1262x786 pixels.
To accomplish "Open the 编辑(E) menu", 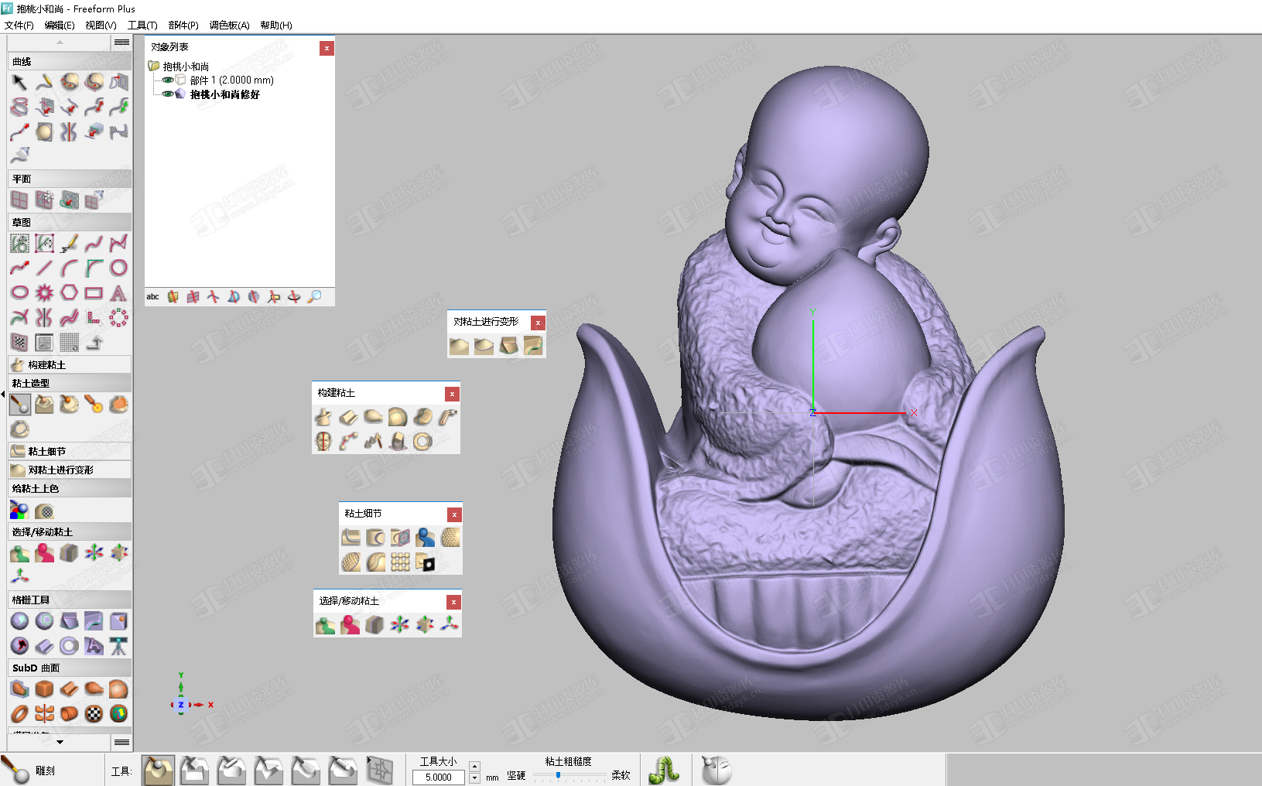I will pyautogui.click(x=60, y=25).
